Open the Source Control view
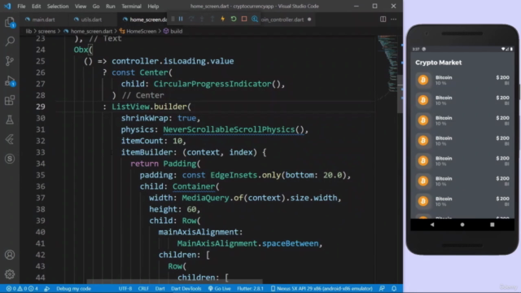This screenshot has width=521, height=293. click(10, 61)
